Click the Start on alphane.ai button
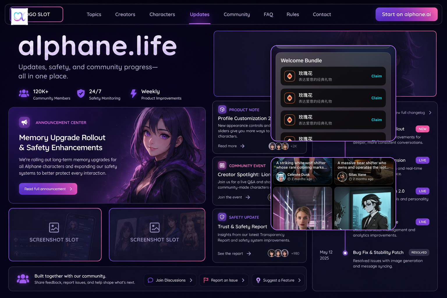The width and height of the screenshot is (447, 298). 407,14
